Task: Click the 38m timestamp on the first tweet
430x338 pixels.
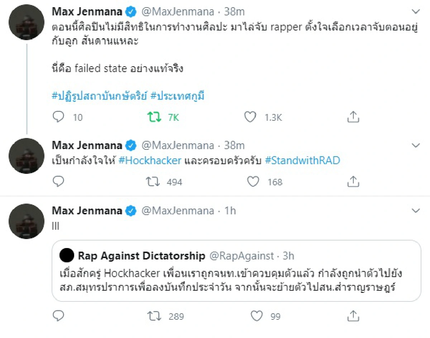Action: (235, 11)
